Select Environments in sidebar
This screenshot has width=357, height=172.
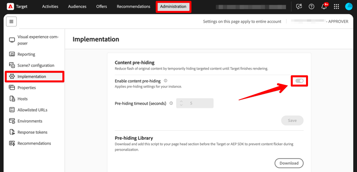(30, 121)
